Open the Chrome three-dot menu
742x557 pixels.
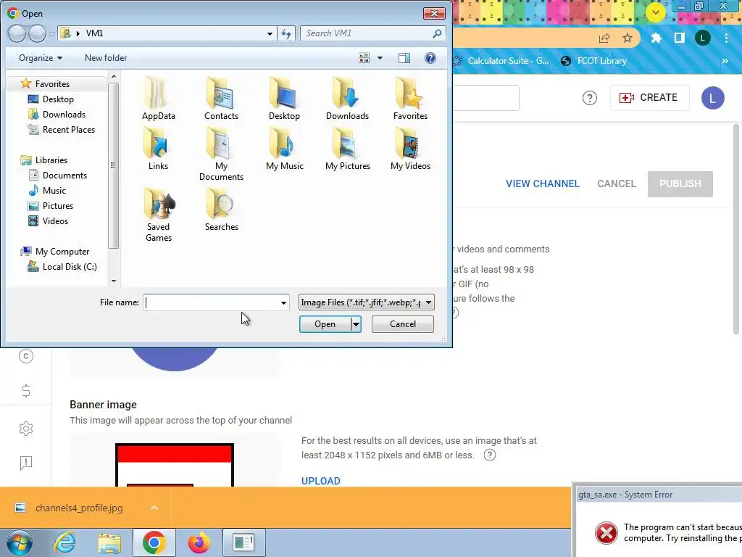coord(726,38)
